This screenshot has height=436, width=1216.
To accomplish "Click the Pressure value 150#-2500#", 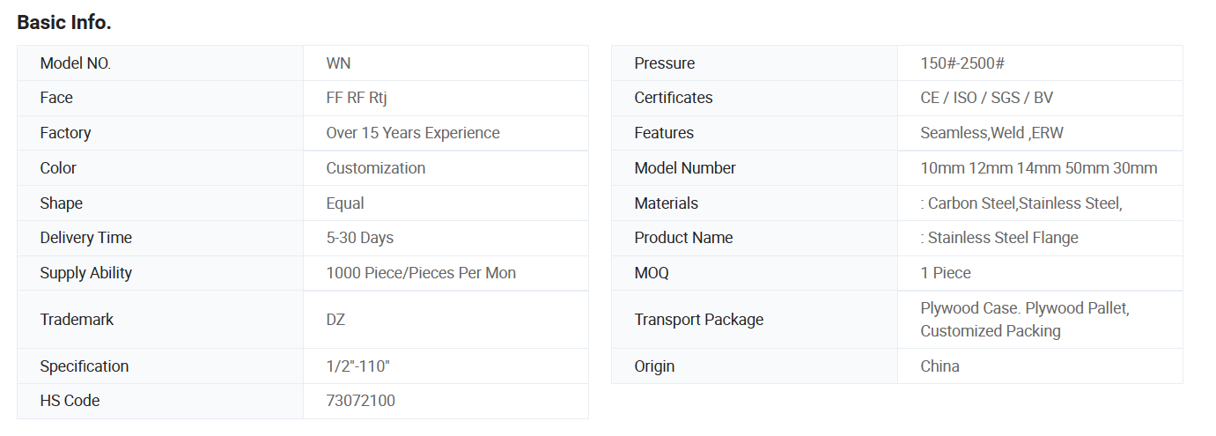I will pos(963,63).
